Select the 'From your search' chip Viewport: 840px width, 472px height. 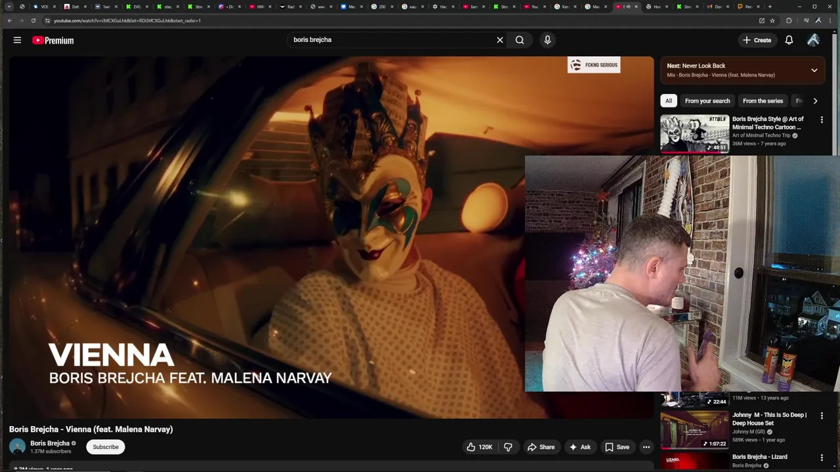[707, 101]
